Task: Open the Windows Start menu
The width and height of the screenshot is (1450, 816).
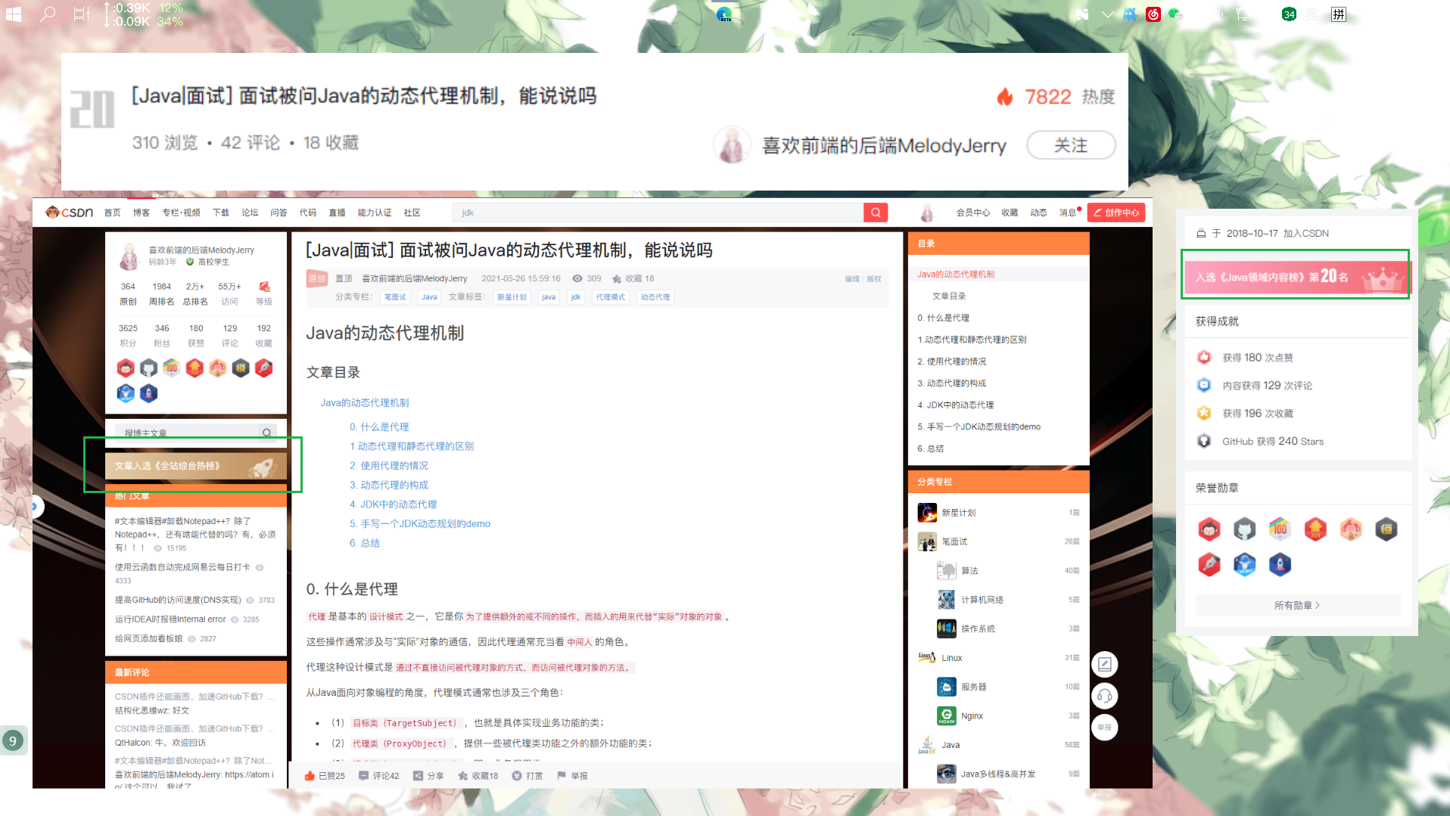Action: 14,14
